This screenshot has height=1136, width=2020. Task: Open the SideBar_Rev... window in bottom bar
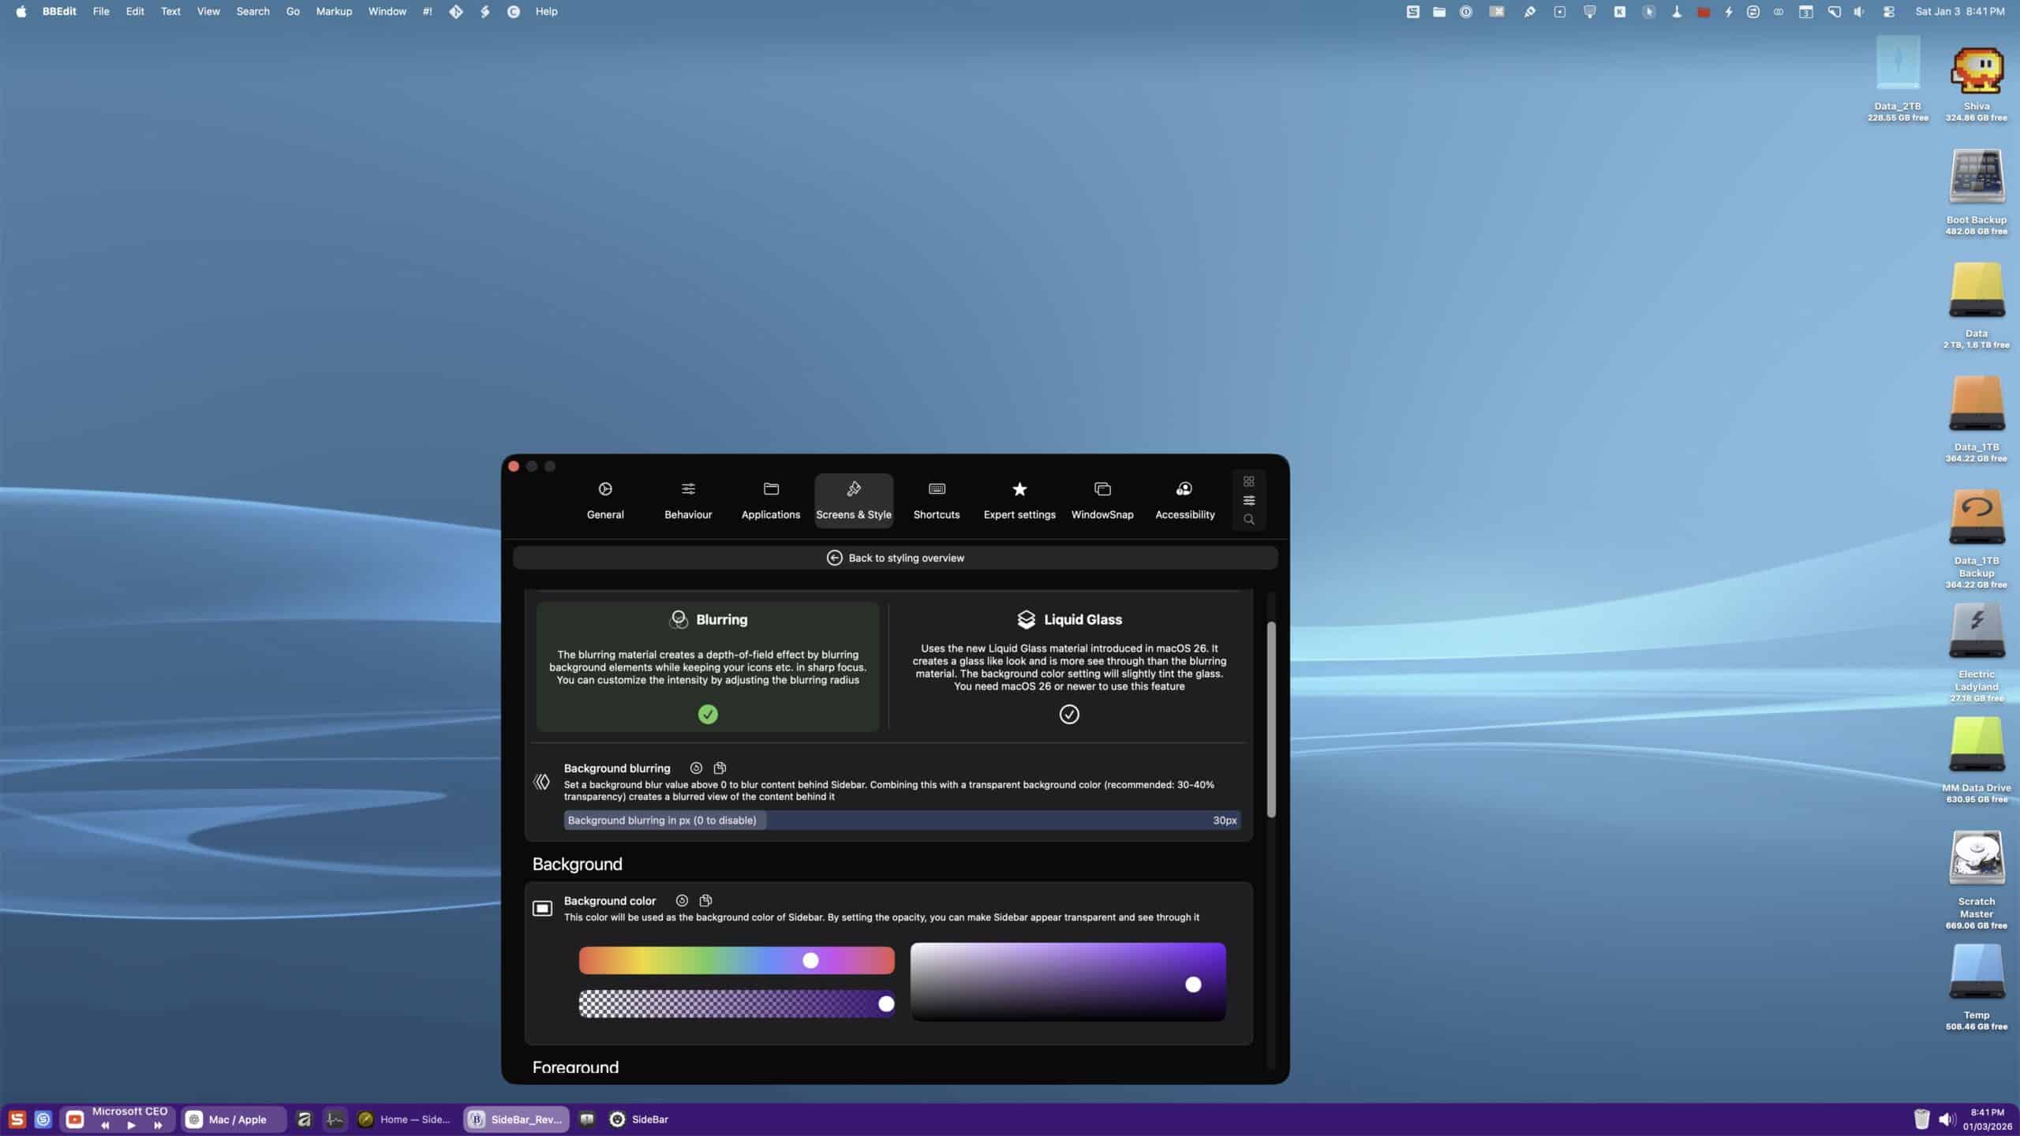(x=516, y=1119)
